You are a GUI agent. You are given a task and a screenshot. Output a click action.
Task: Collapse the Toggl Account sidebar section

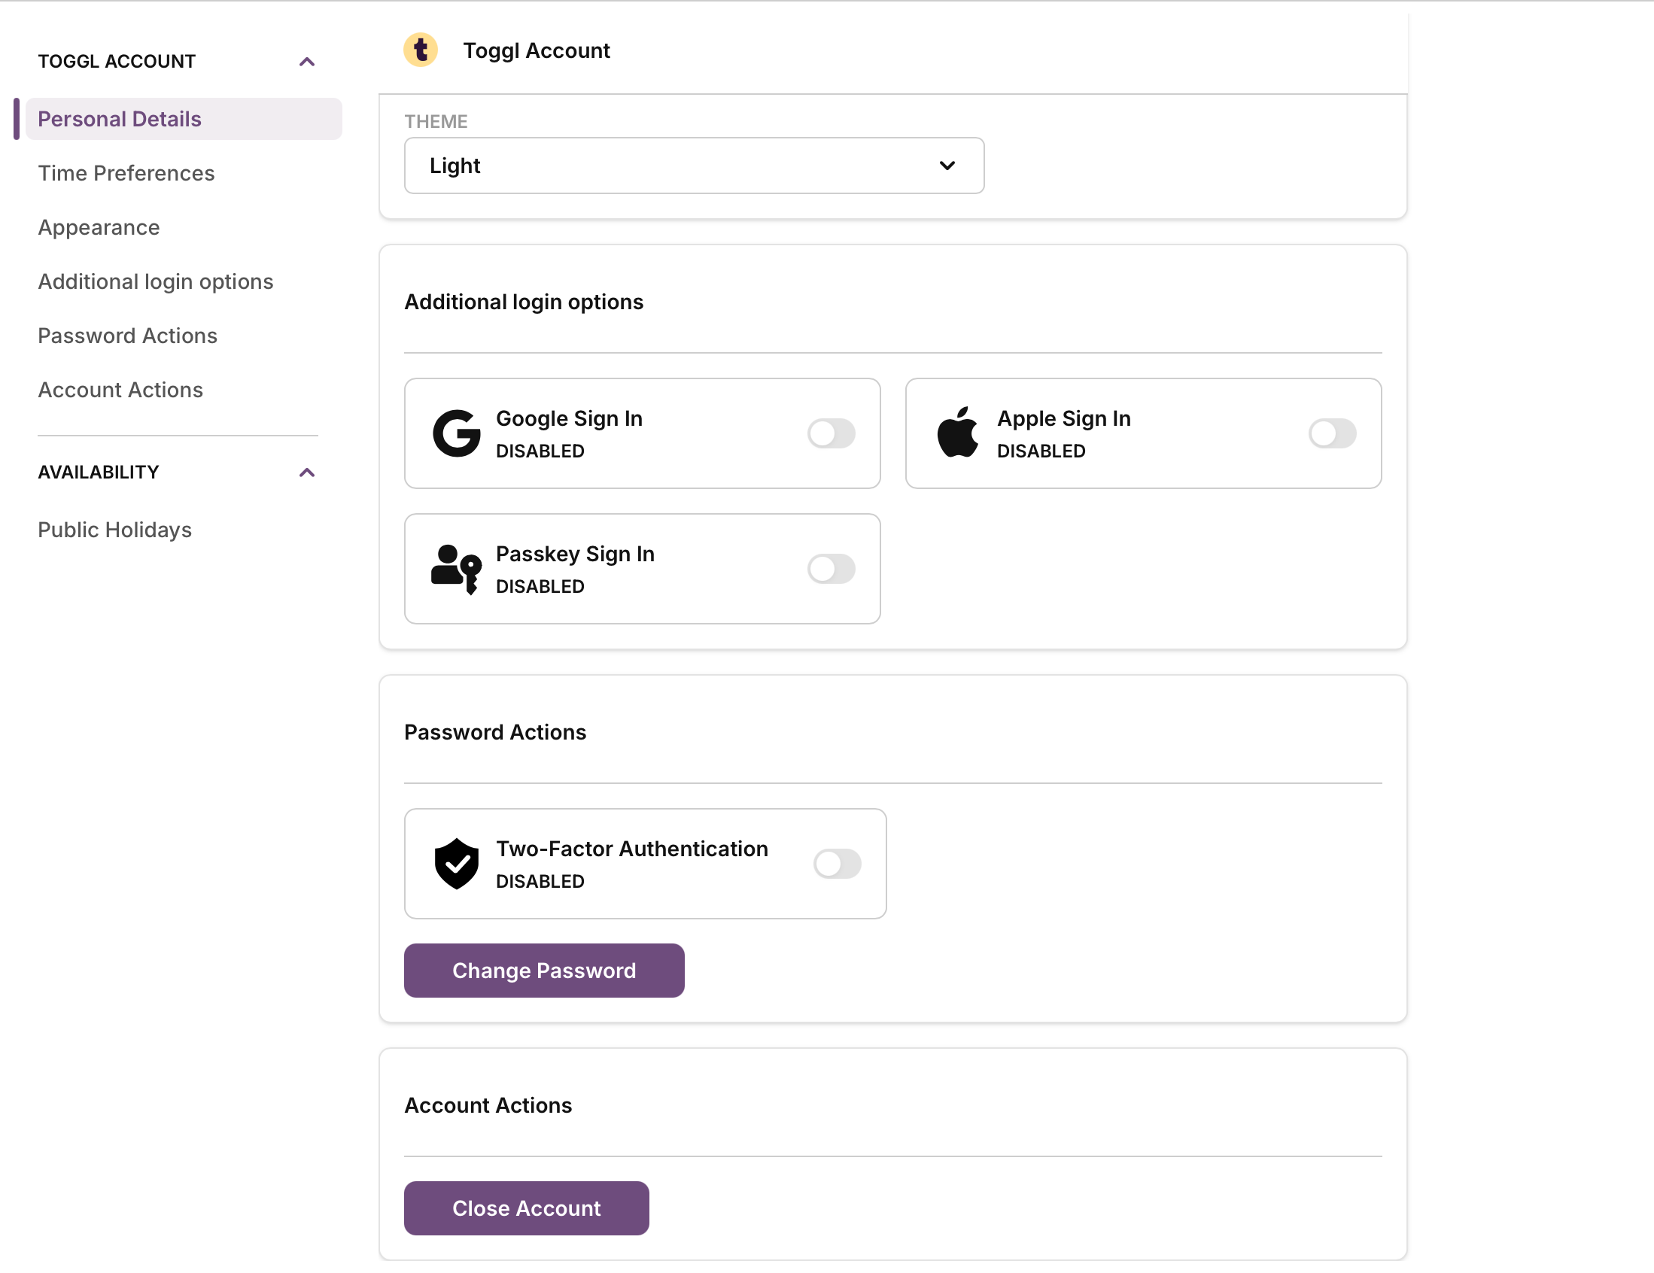tap(307, 62)
